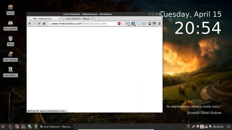This screenshot has height=130, width=232.
Task: Stop the page from loading
Action: pos(39,23)
